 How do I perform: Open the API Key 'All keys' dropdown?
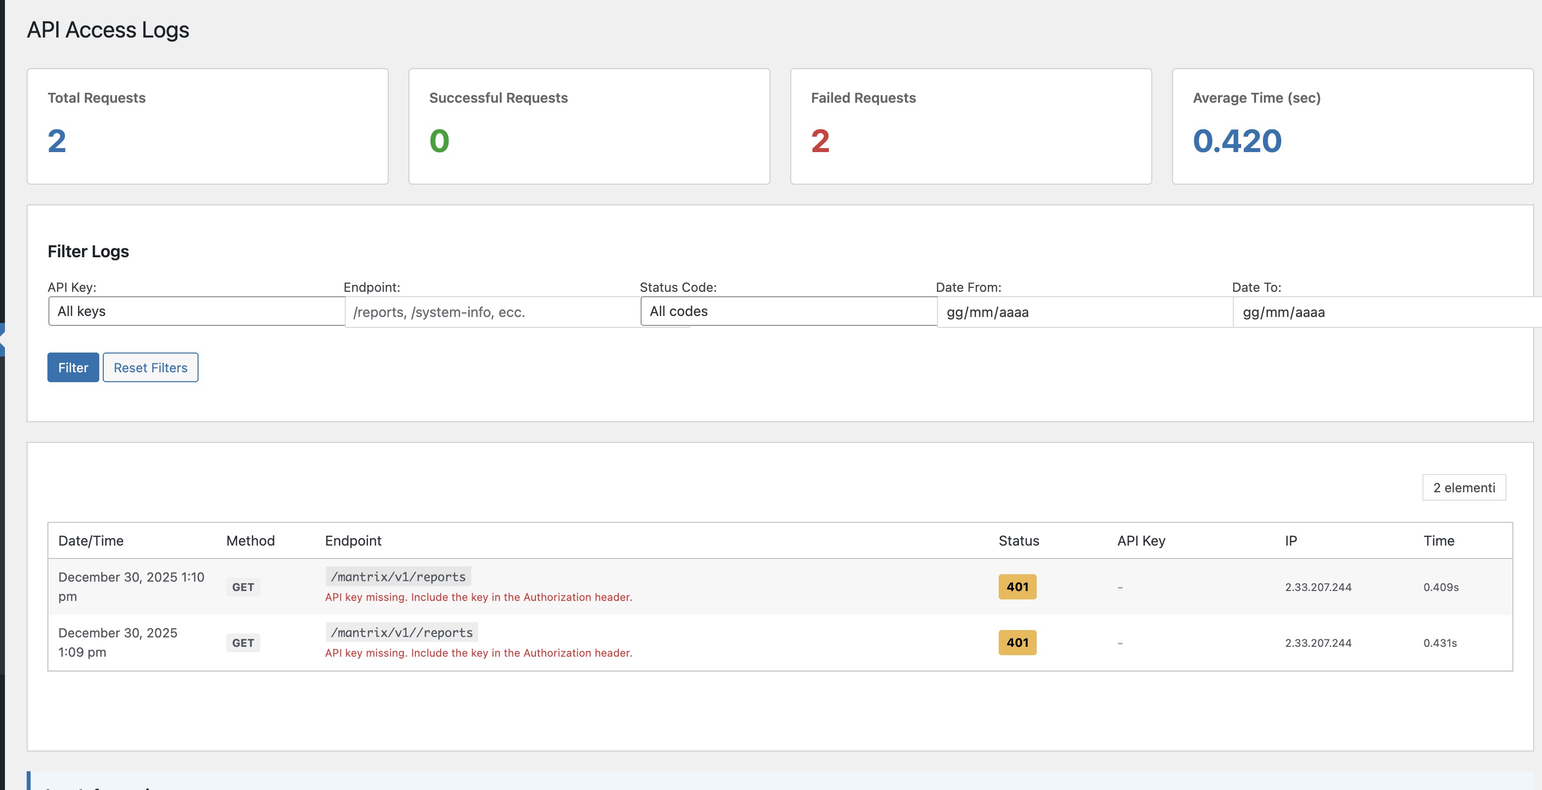[x=197, y=311]
